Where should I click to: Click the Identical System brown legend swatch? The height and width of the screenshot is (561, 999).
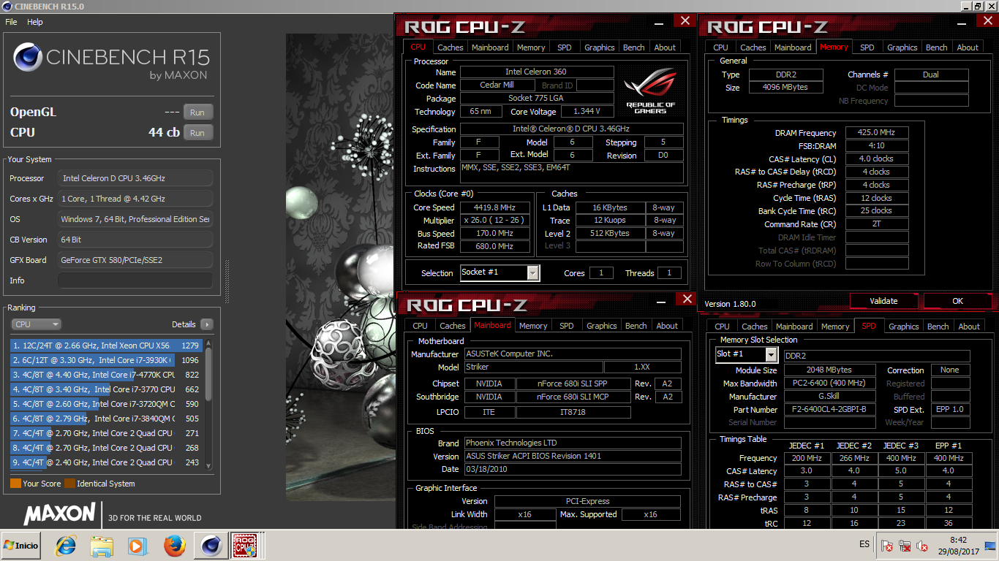point(69,484)
